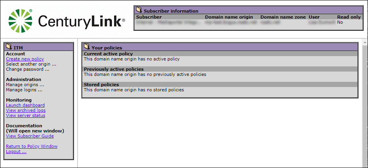368x168 pixels.
Task: Click the CenturyLink logo
Action: [66, 21]
